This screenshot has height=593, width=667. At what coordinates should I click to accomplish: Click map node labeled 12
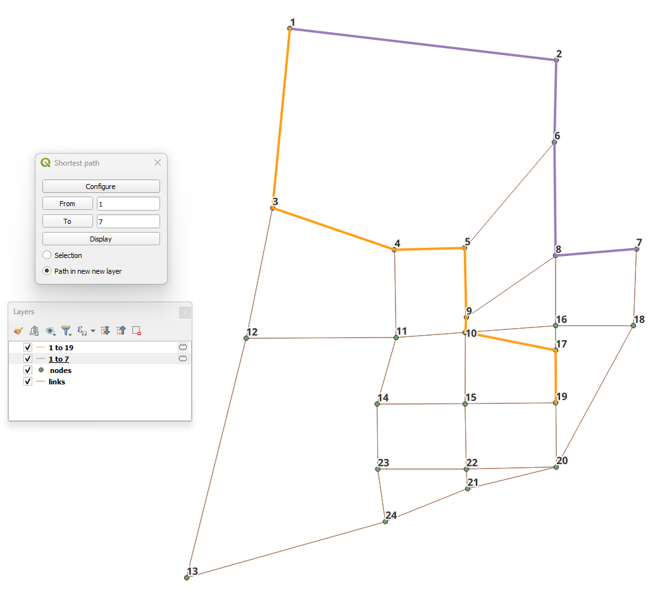coord(246,338)
